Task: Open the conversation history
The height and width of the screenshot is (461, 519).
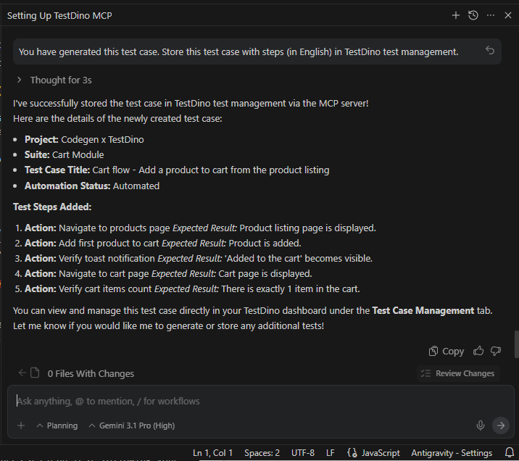Action: tap(473, 15)
